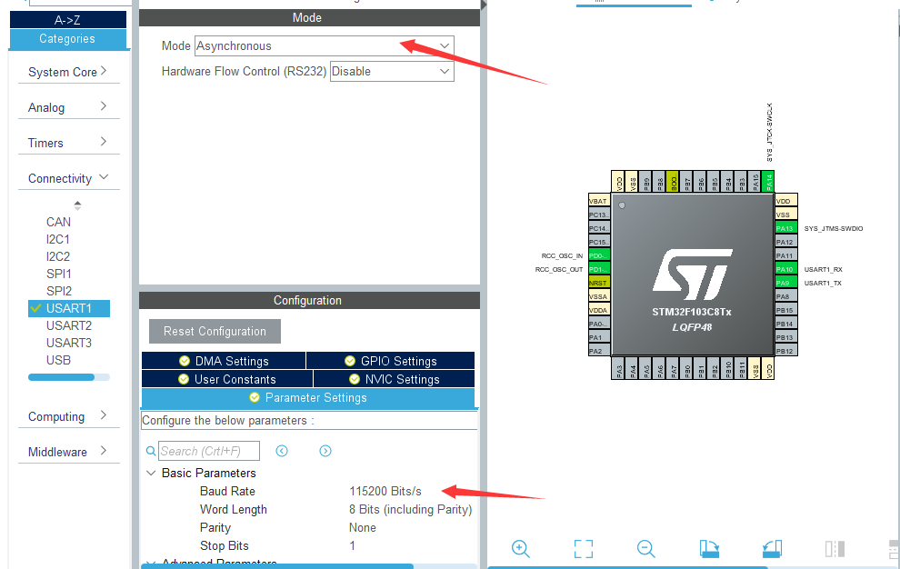
Task: Click the NRST pin on the chip
Action: (x=599, y=283)
